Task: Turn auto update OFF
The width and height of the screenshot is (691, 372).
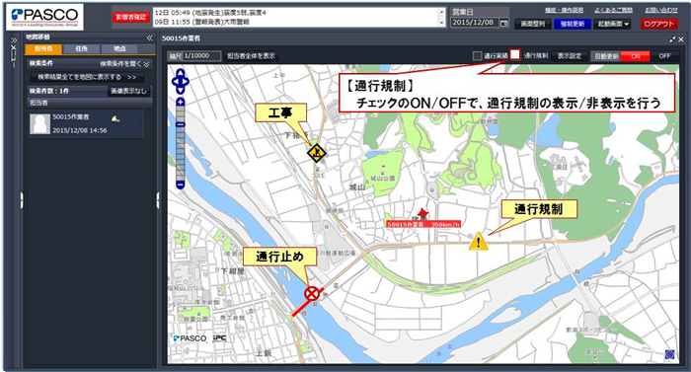Action: coord(664,56)
